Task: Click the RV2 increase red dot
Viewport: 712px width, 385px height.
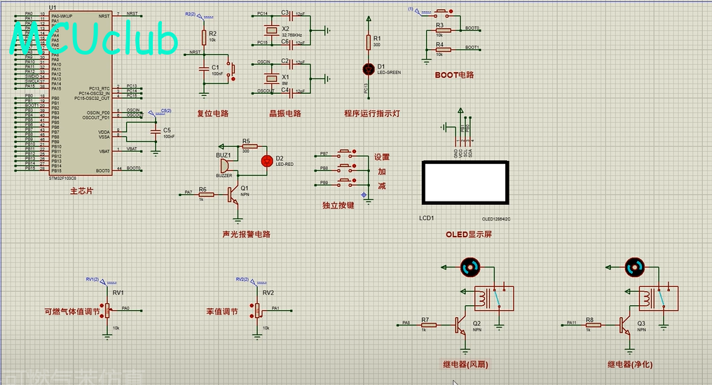Action: point(252,306)
